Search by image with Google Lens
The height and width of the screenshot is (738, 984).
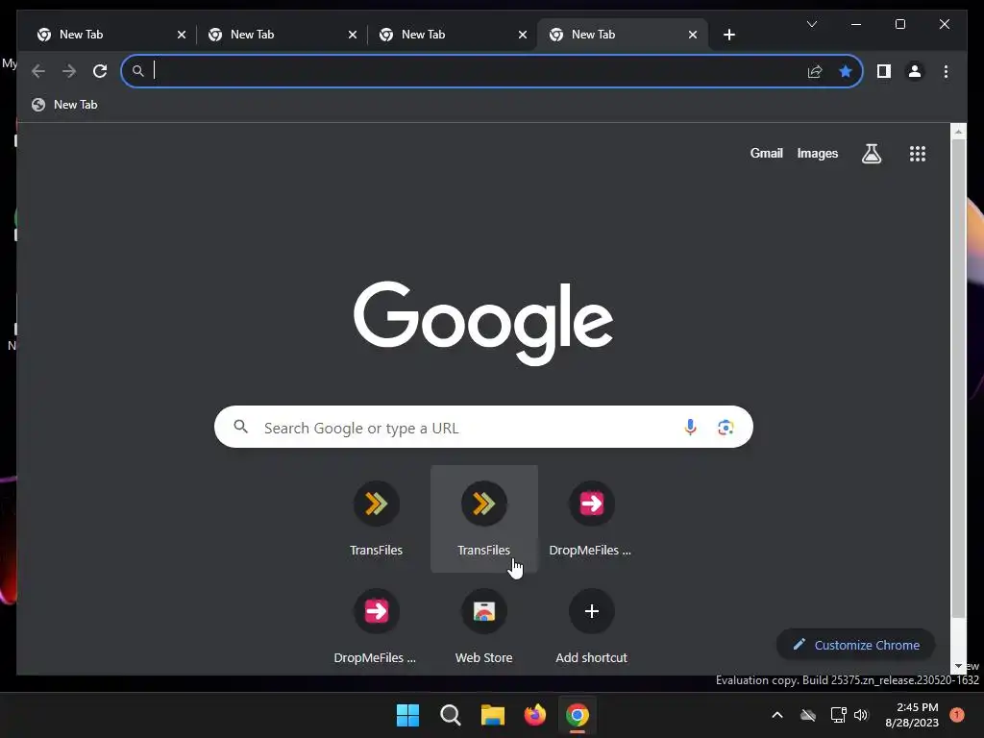tap(726, 427)
